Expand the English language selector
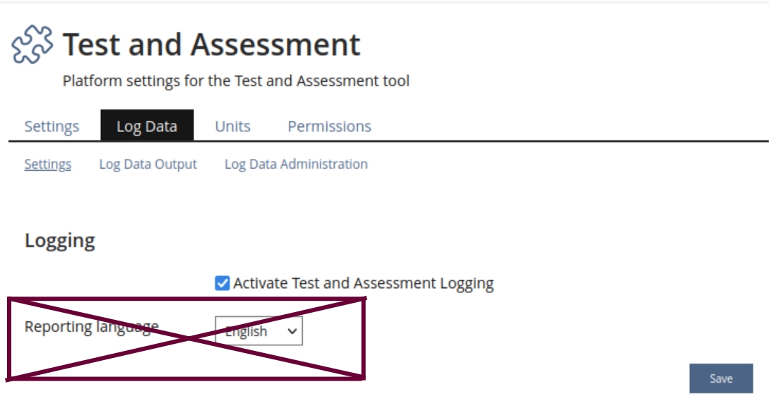The height and width of the screenshot is (418, 769). coord(258,330)
